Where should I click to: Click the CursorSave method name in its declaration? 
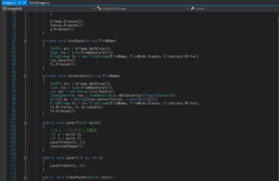(x=78, y=76)
